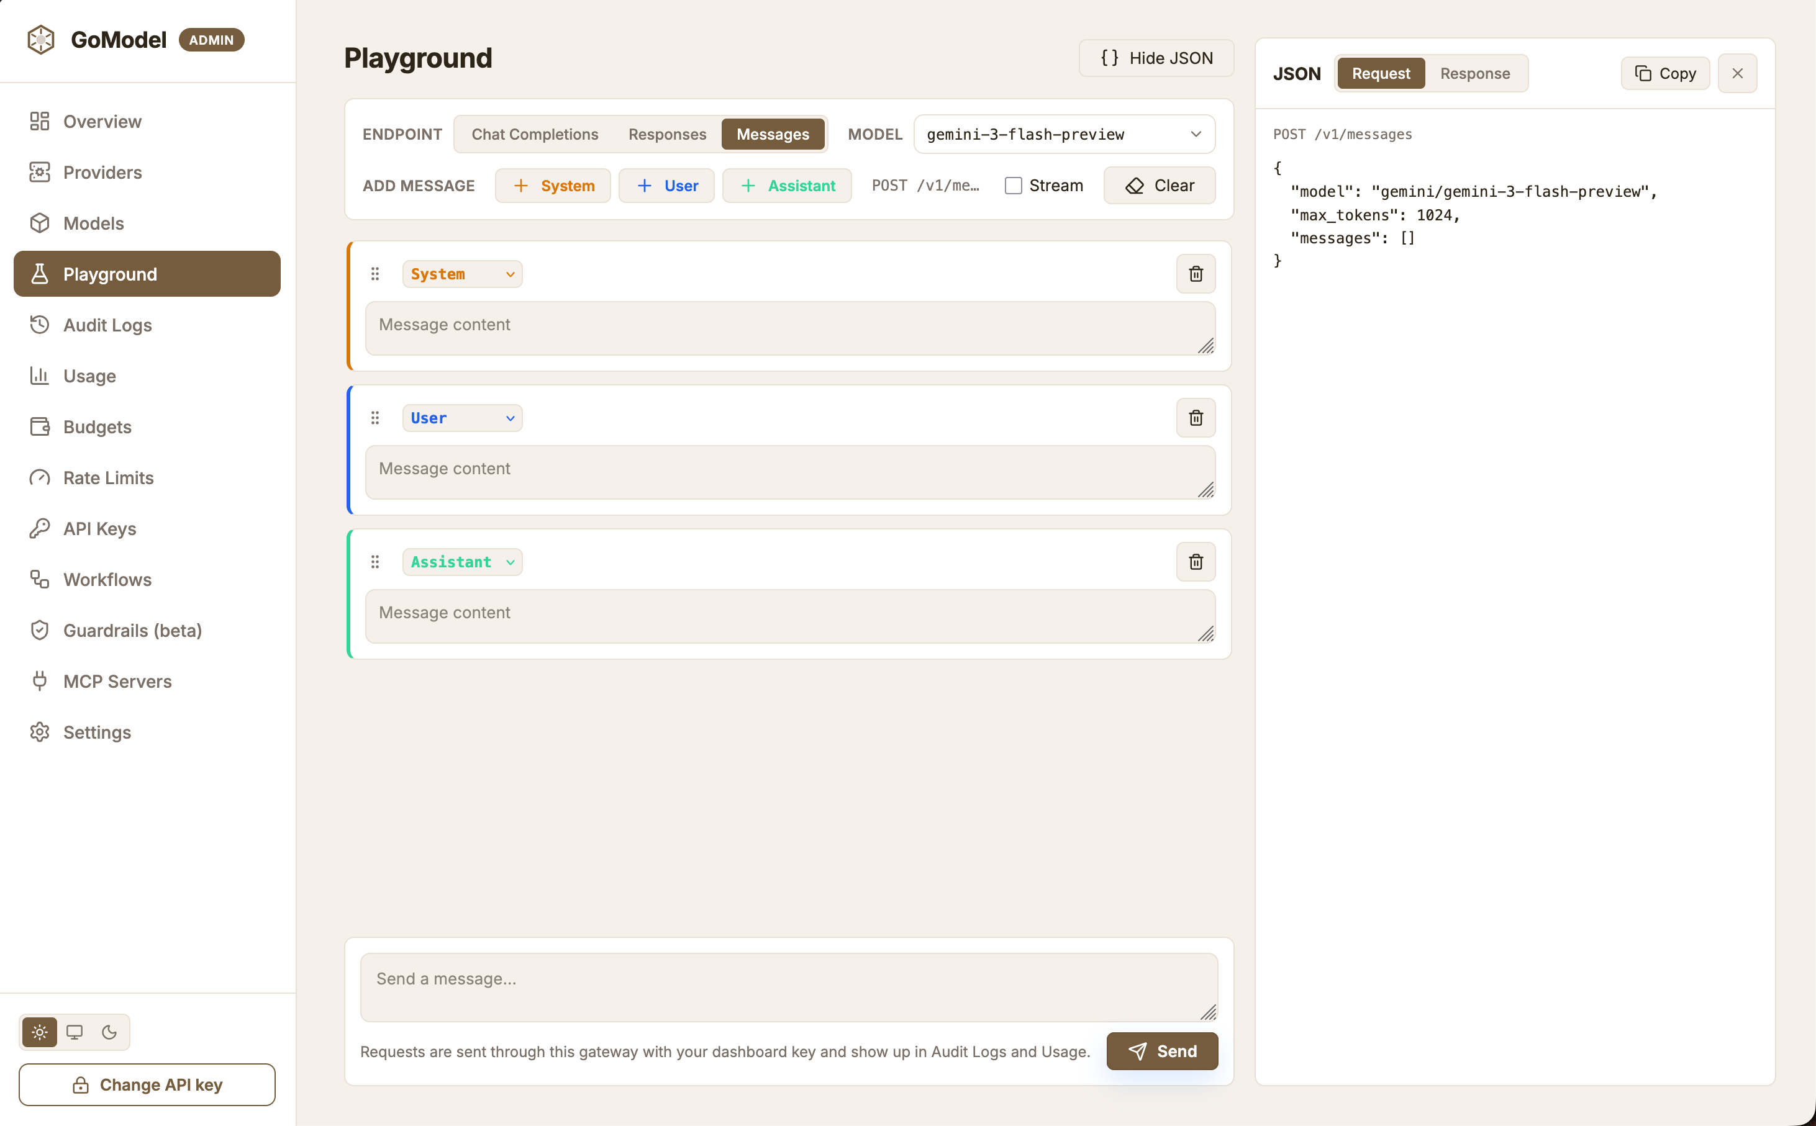Click the GoModel hexagon logo
The height and width of the screenshot is (1126, 1816).
click(x=41, y=40)
